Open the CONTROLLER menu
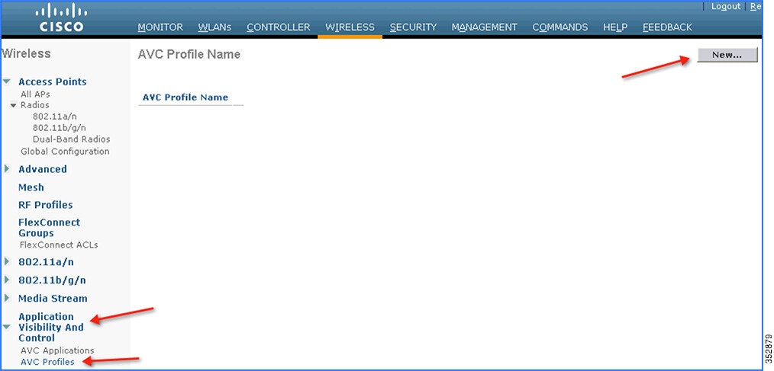774x371 pixels. tap(279, 27)
